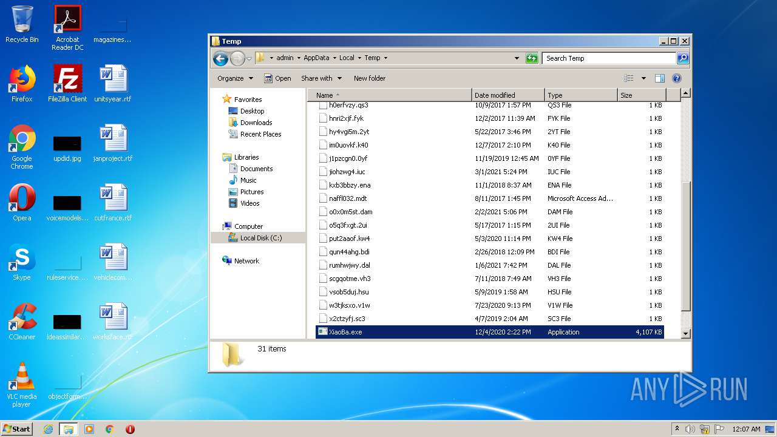Select cutfrance.rtf desktop file
Screen dimensions: 777x437
(x=113, y=203)
